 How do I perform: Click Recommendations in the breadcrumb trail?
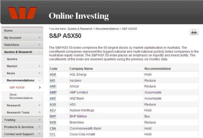pos(107,29)
